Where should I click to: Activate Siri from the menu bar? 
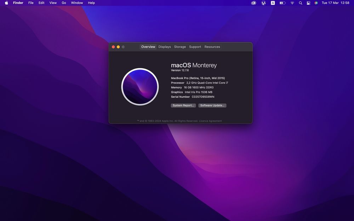(316, 3)
